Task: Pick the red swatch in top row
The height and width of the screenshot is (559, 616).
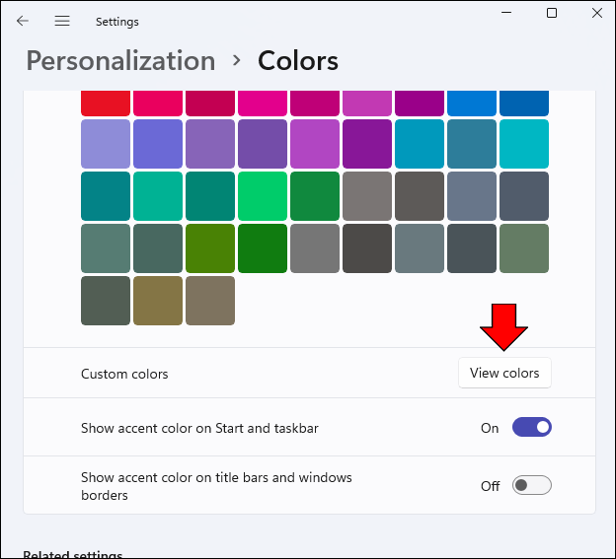Action: point(106,103)
